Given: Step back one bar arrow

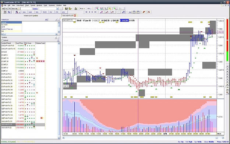Looking at the screenshot, I should [89, 12].
